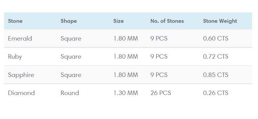Image resolution: width=258 pixels, height=119 pixels.
Task: Click 1.80 MM size in Ruby row
Action: (x=126, y=57)
